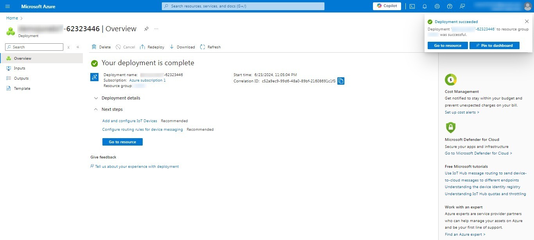Click the sidebar Search input field
The height and width of the screenshot is (240, 534).
coord(34,47)
